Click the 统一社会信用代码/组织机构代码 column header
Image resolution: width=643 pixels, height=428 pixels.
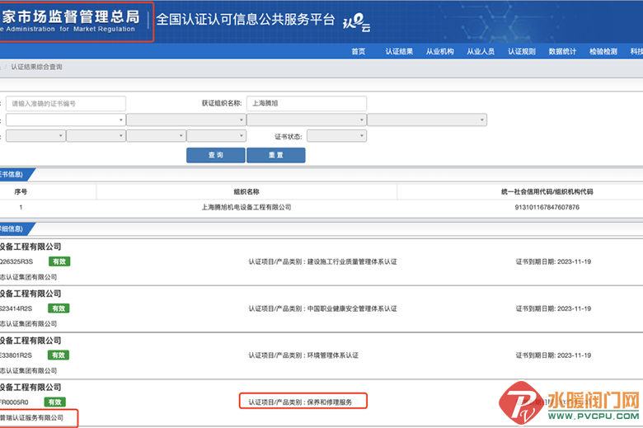547,191
